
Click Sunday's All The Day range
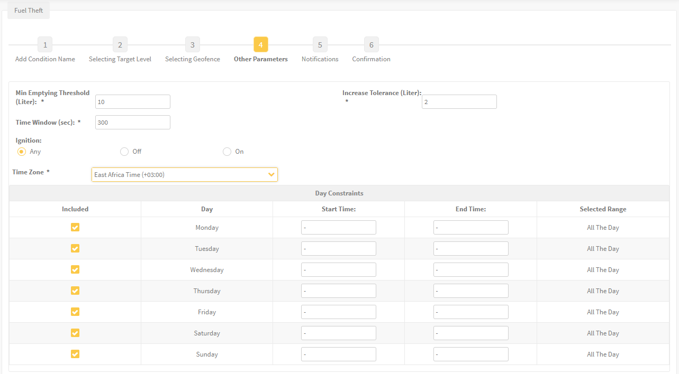pyautogui.click(x=603, y=354)
